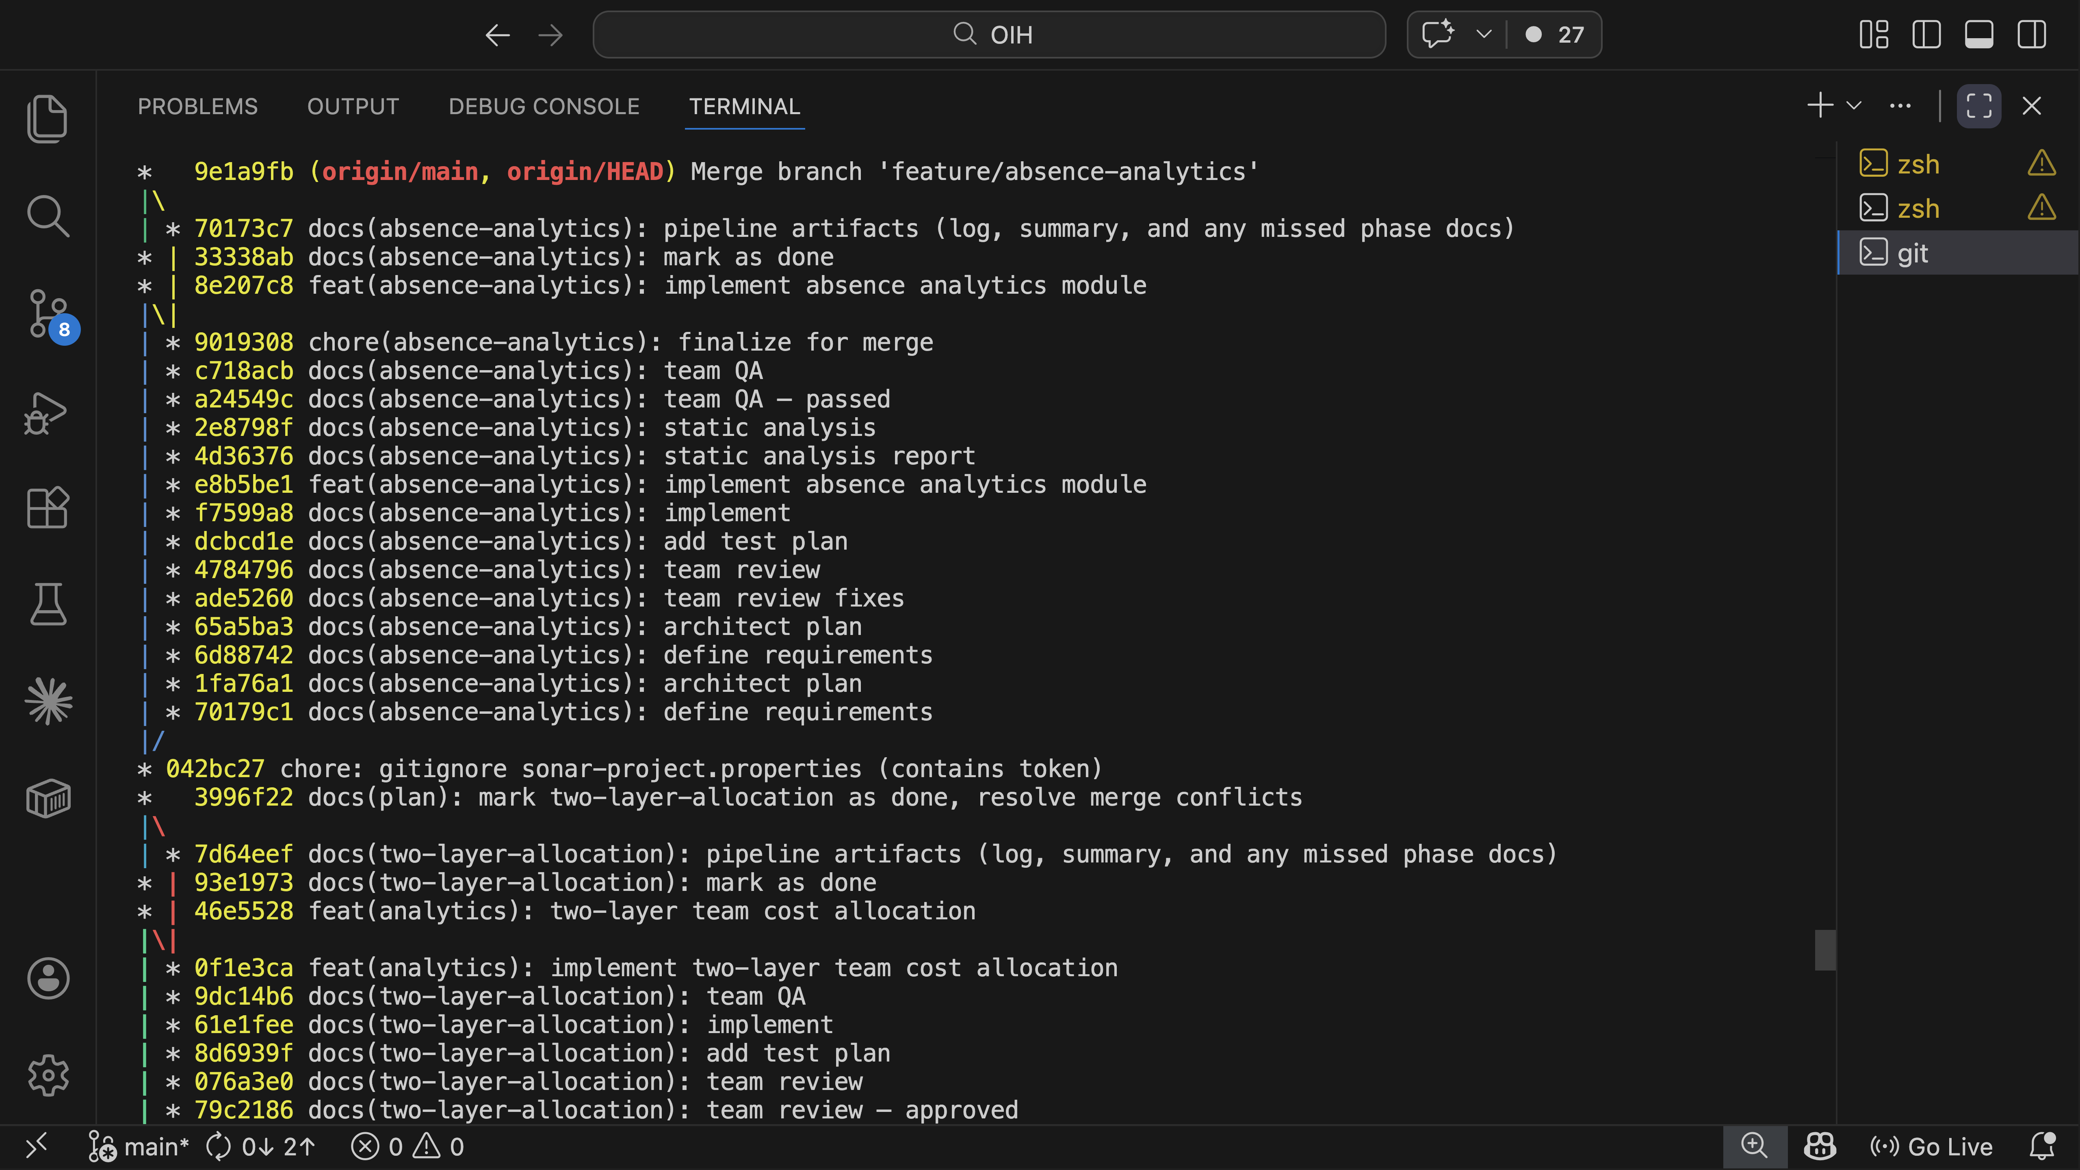
Task: Toggle the secondary side bar layout button
Action: [x=2032, y=35]
